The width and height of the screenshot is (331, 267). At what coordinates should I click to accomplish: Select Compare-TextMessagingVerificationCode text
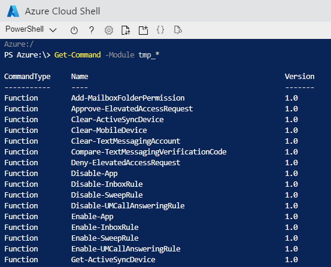pyautogui.click(x=149, y=152)
